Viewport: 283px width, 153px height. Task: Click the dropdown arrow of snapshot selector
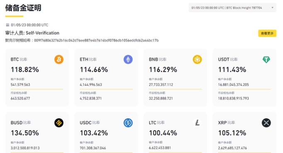pos(272,8)
